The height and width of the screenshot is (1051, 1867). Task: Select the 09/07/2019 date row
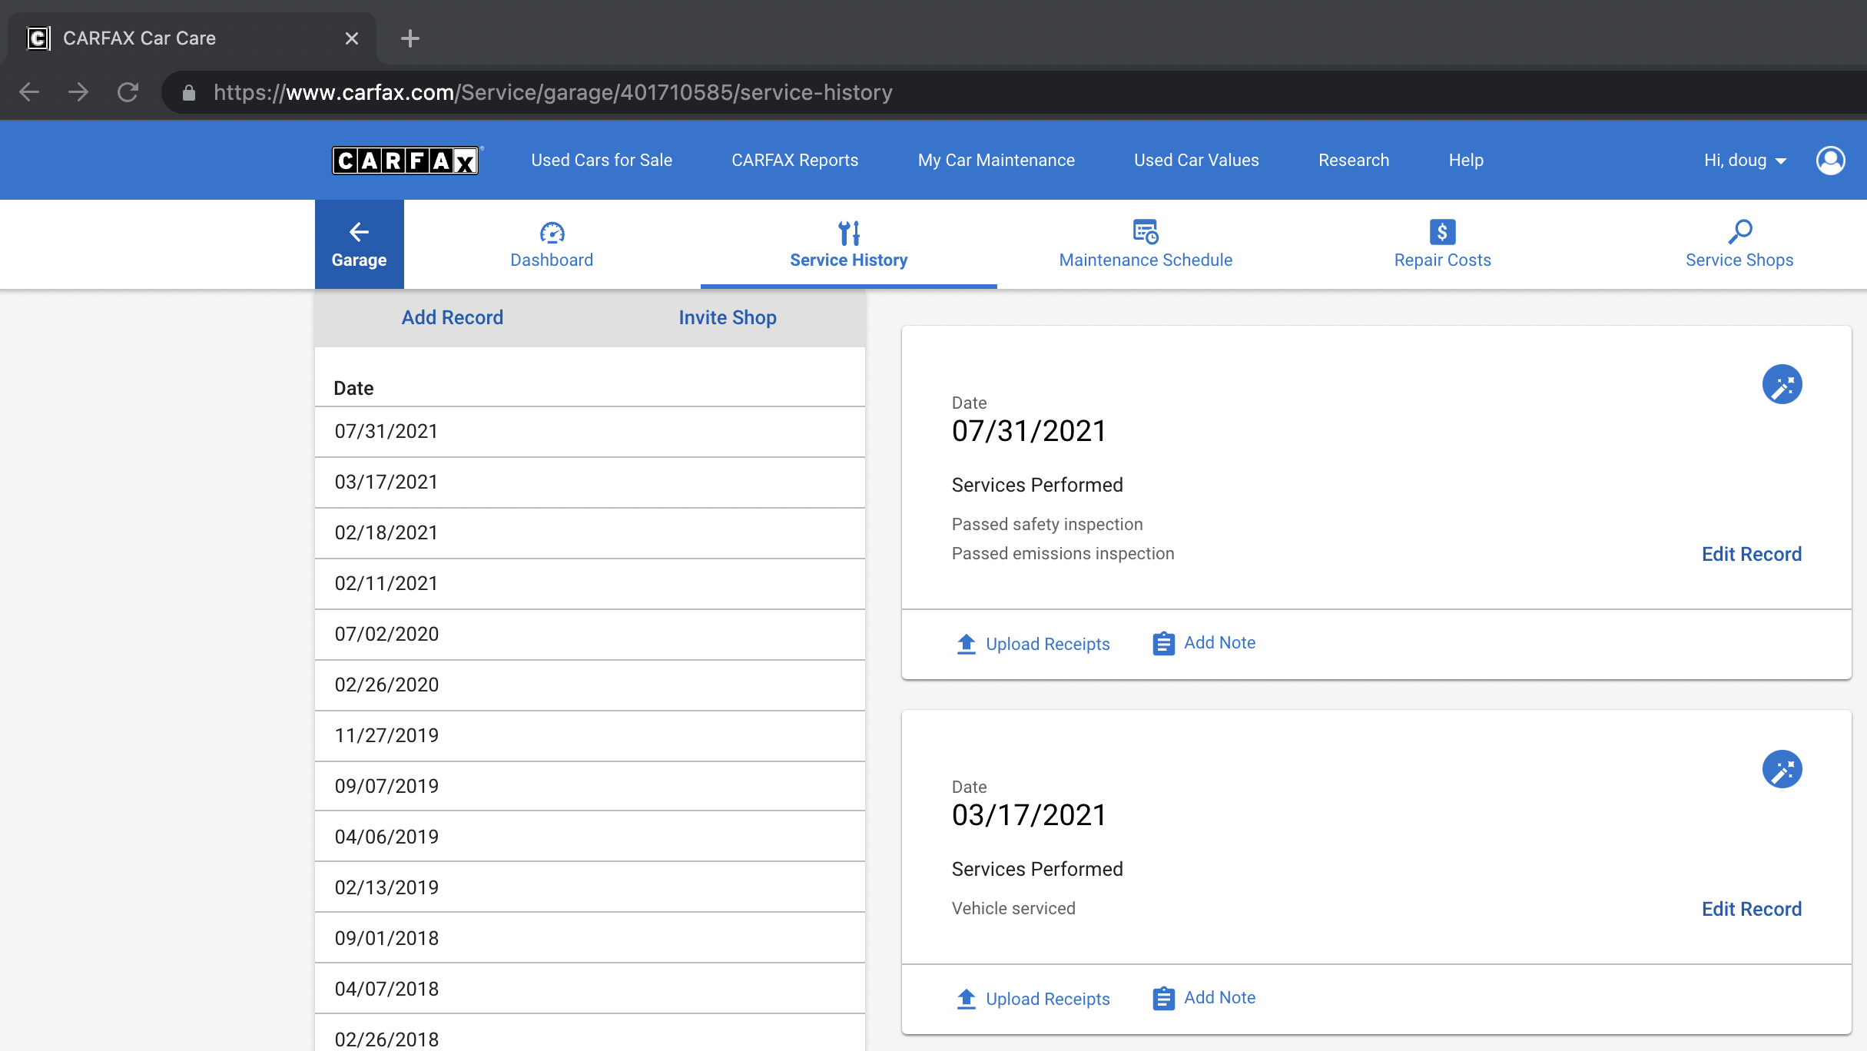point(590,786)
